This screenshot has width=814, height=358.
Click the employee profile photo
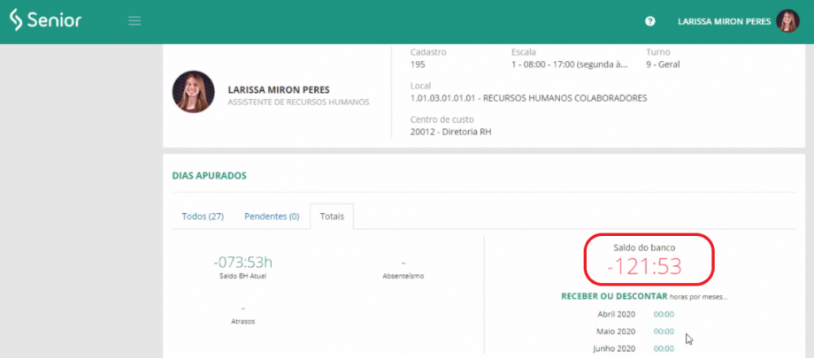pos(193,91)
